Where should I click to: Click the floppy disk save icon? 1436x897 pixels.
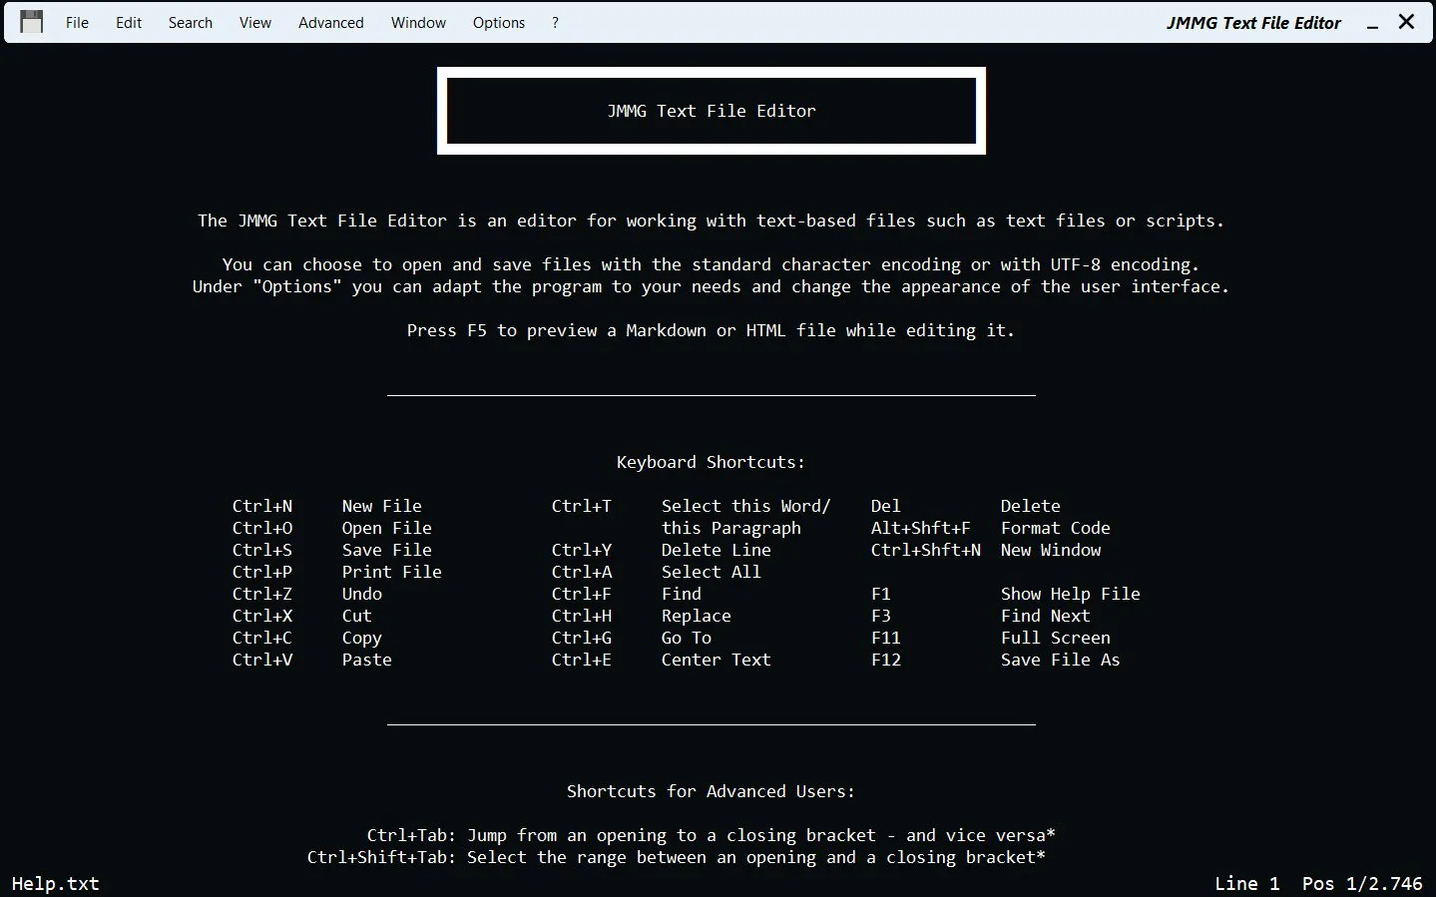point(32,22)
